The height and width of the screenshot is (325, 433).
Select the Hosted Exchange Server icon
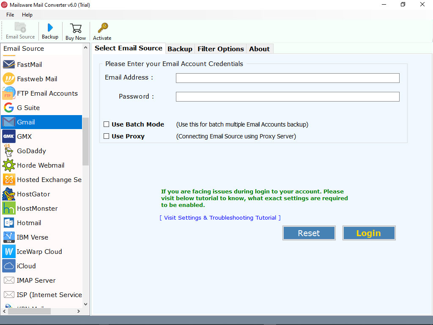[9, 179]
